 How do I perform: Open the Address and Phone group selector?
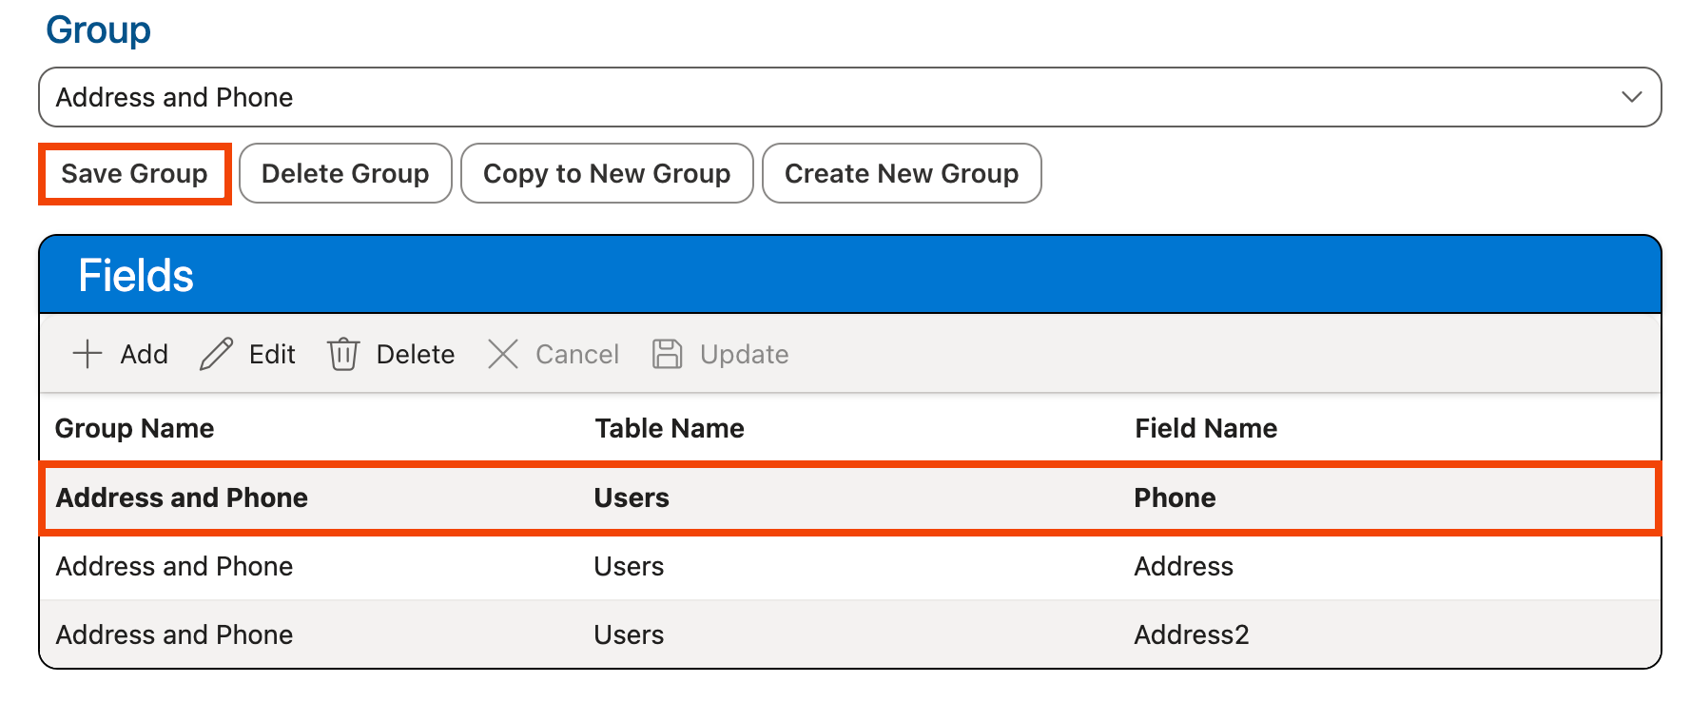pyautogui.click(x=837, y=97)
